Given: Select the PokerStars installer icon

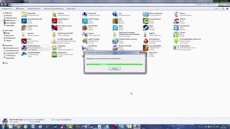Looking at the screenshot, I should pos(146,41).
